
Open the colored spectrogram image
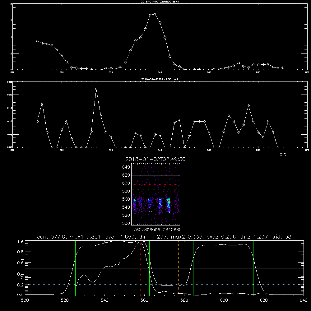click(x=155, y=194)
